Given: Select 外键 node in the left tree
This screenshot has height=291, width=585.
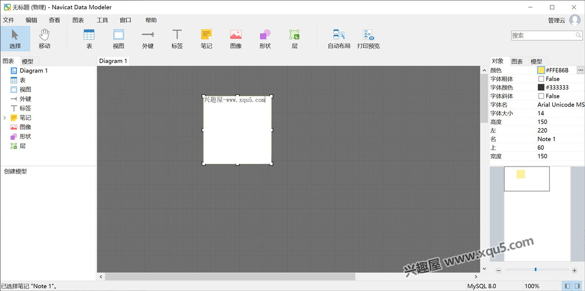Looking at the screenshot, I should 25,99.
